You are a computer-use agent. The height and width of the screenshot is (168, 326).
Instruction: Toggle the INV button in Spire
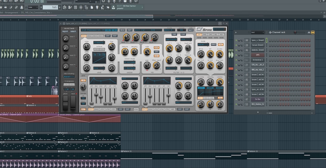point(157,52)
